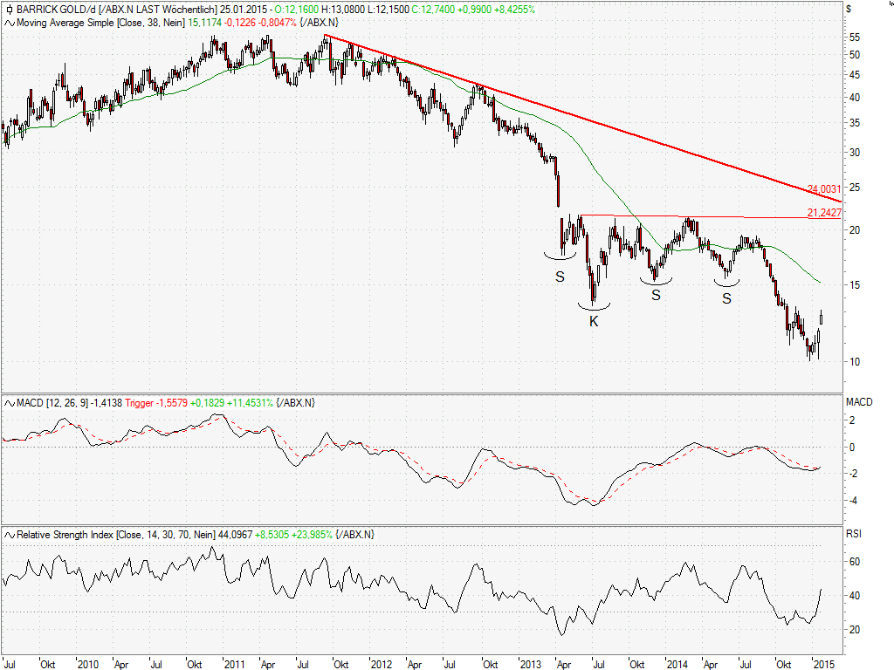Click the S label right of the K label
This screenshot has width=894, height=670.
pos(656,295)
